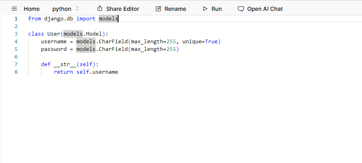Click the up-down chevron beside python
This screenshot has height=163, width=362.
pos(78,9)
